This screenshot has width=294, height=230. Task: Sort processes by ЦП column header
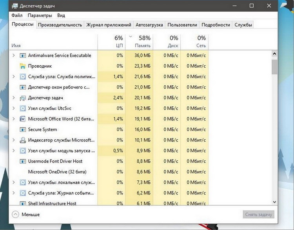111,42
